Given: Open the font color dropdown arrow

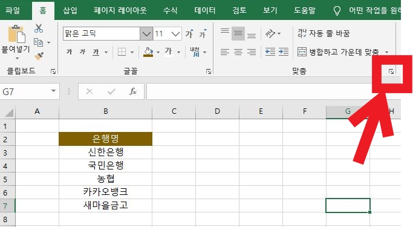Looking at the screenshot, I should (178, 52).
